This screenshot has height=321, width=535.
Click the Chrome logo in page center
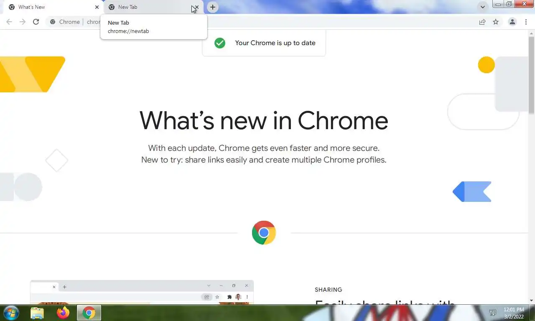(x=264, y=232)
